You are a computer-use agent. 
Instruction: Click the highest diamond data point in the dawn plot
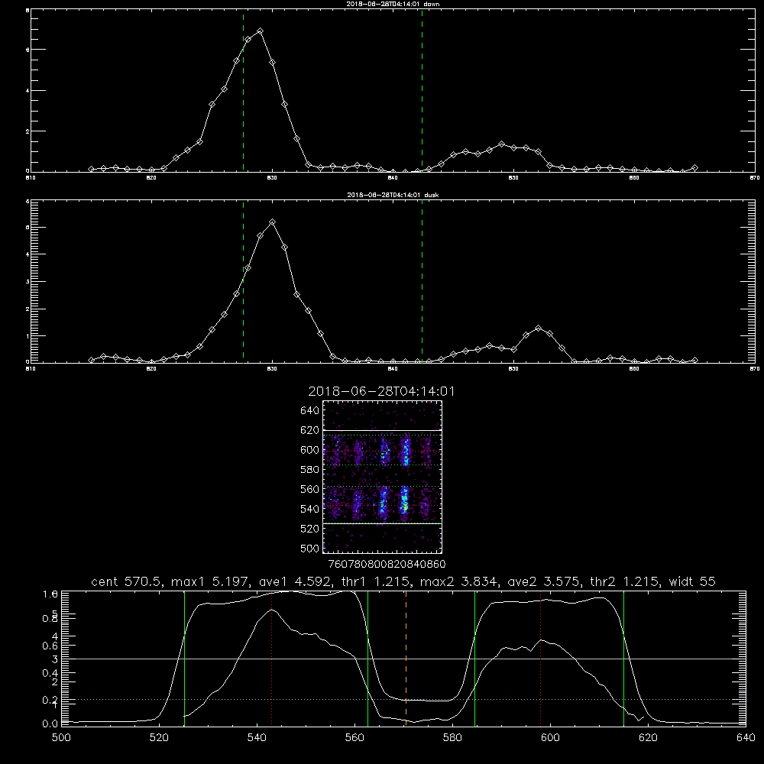261,31
